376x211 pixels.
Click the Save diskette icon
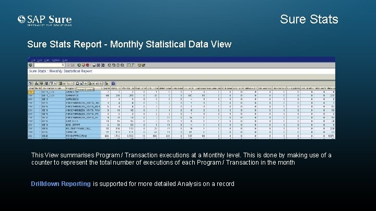click(x=73, y=65)
